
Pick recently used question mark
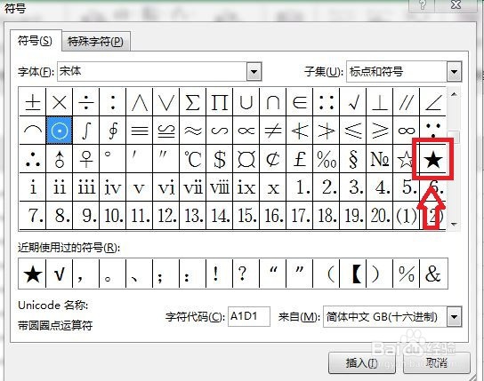coord(246,274)
